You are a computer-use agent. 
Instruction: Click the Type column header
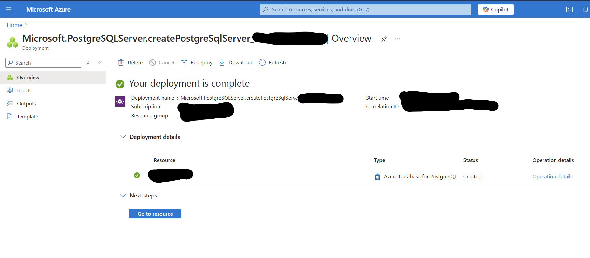[x=379, y=160]
